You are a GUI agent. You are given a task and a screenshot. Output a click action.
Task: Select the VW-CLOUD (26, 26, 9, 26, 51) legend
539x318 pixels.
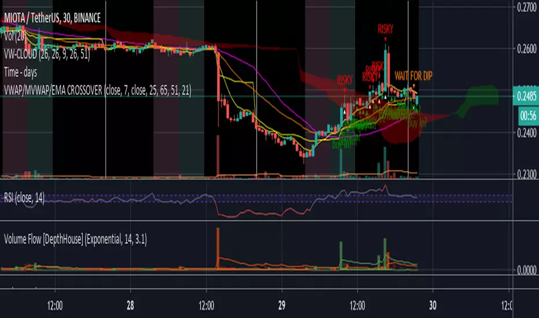(x=47, y=54)
